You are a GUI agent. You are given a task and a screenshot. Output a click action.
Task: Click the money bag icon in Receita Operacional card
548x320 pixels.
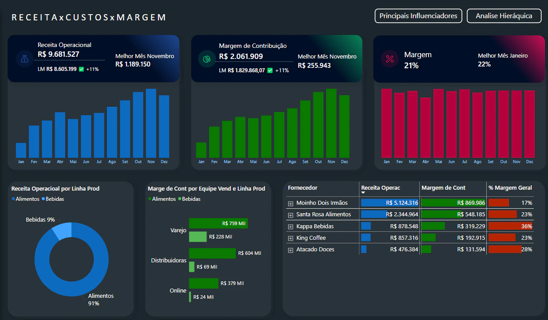point(24,59)
